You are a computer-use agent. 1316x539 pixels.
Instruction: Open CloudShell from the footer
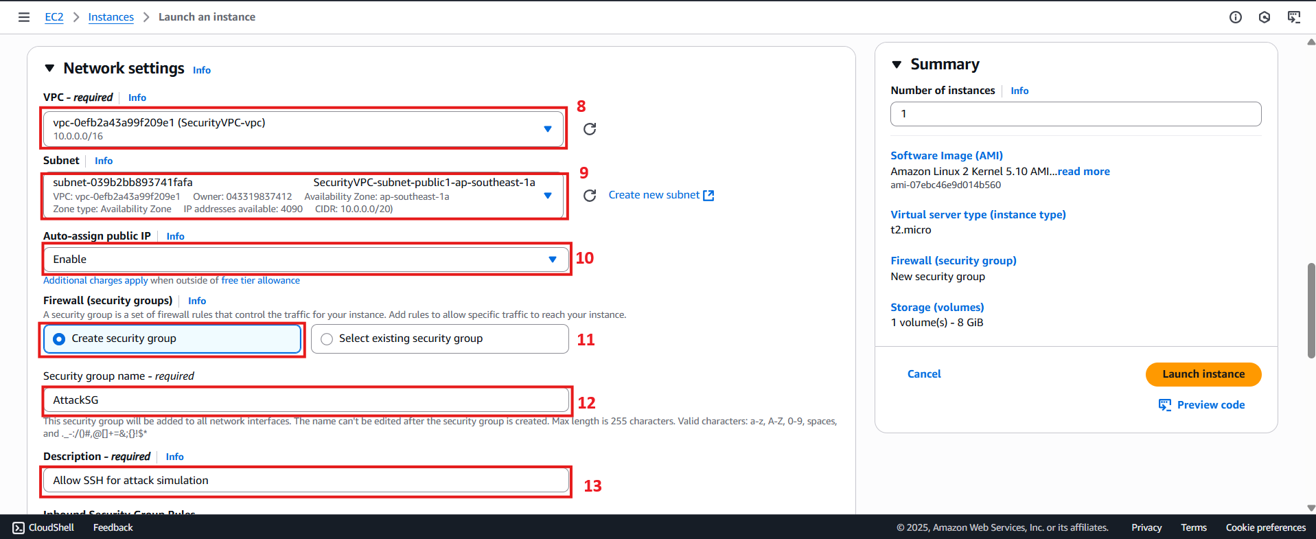pyautogui.click(x=43, y=527)
